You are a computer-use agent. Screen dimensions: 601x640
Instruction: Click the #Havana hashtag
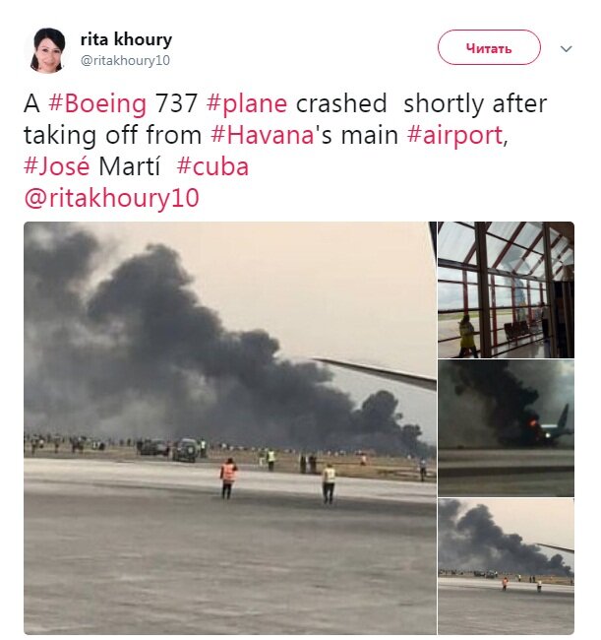(x=267, y=135)
